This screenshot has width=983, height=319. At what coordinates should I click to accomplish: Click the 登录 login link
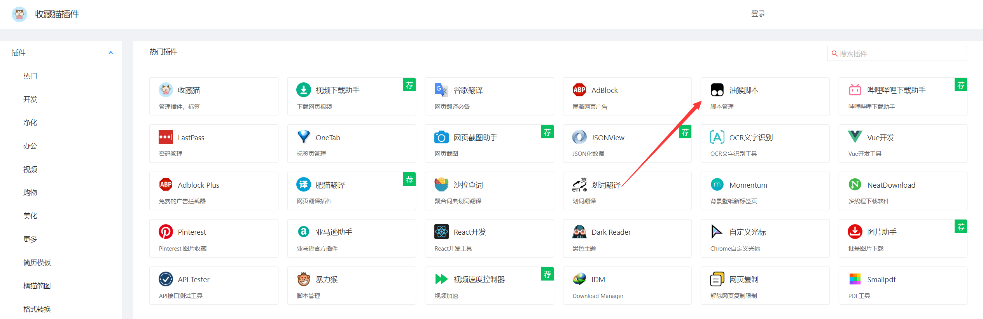click(758, 14)
